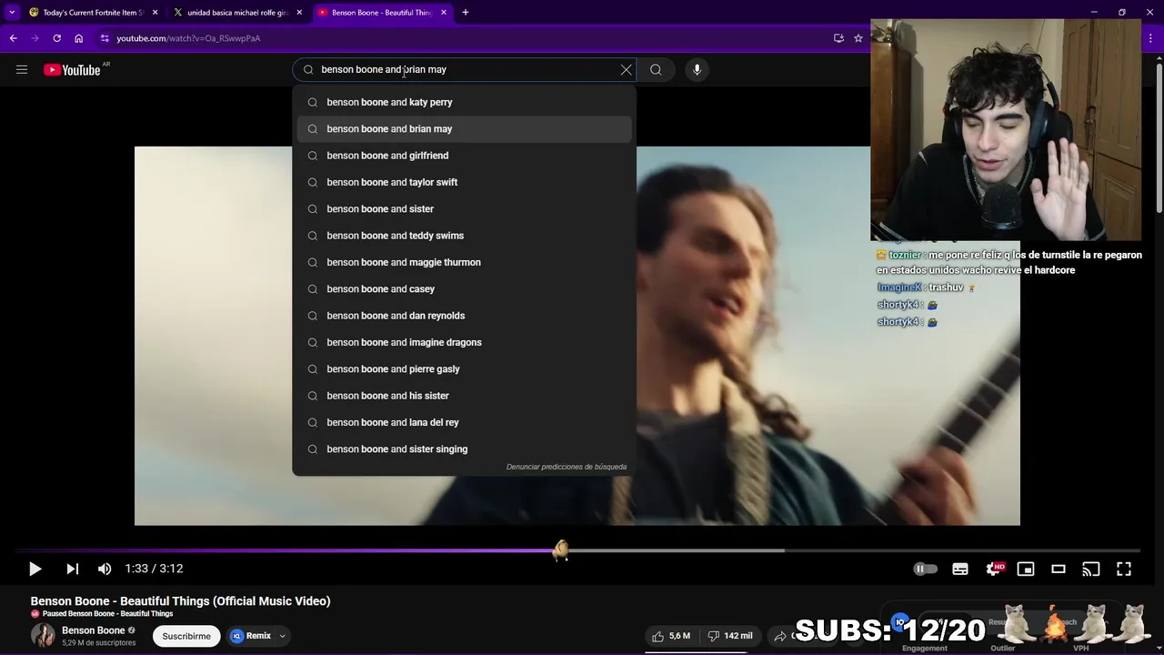
Task: Choose suggestion 'benson boone and maggie thurmon'
Action: (464, 262)
